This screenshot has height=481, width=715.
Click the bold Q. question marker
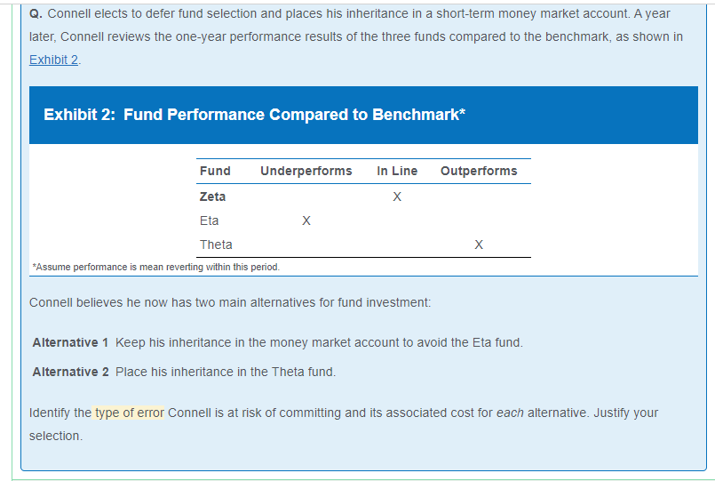click(x=36, y=13)
